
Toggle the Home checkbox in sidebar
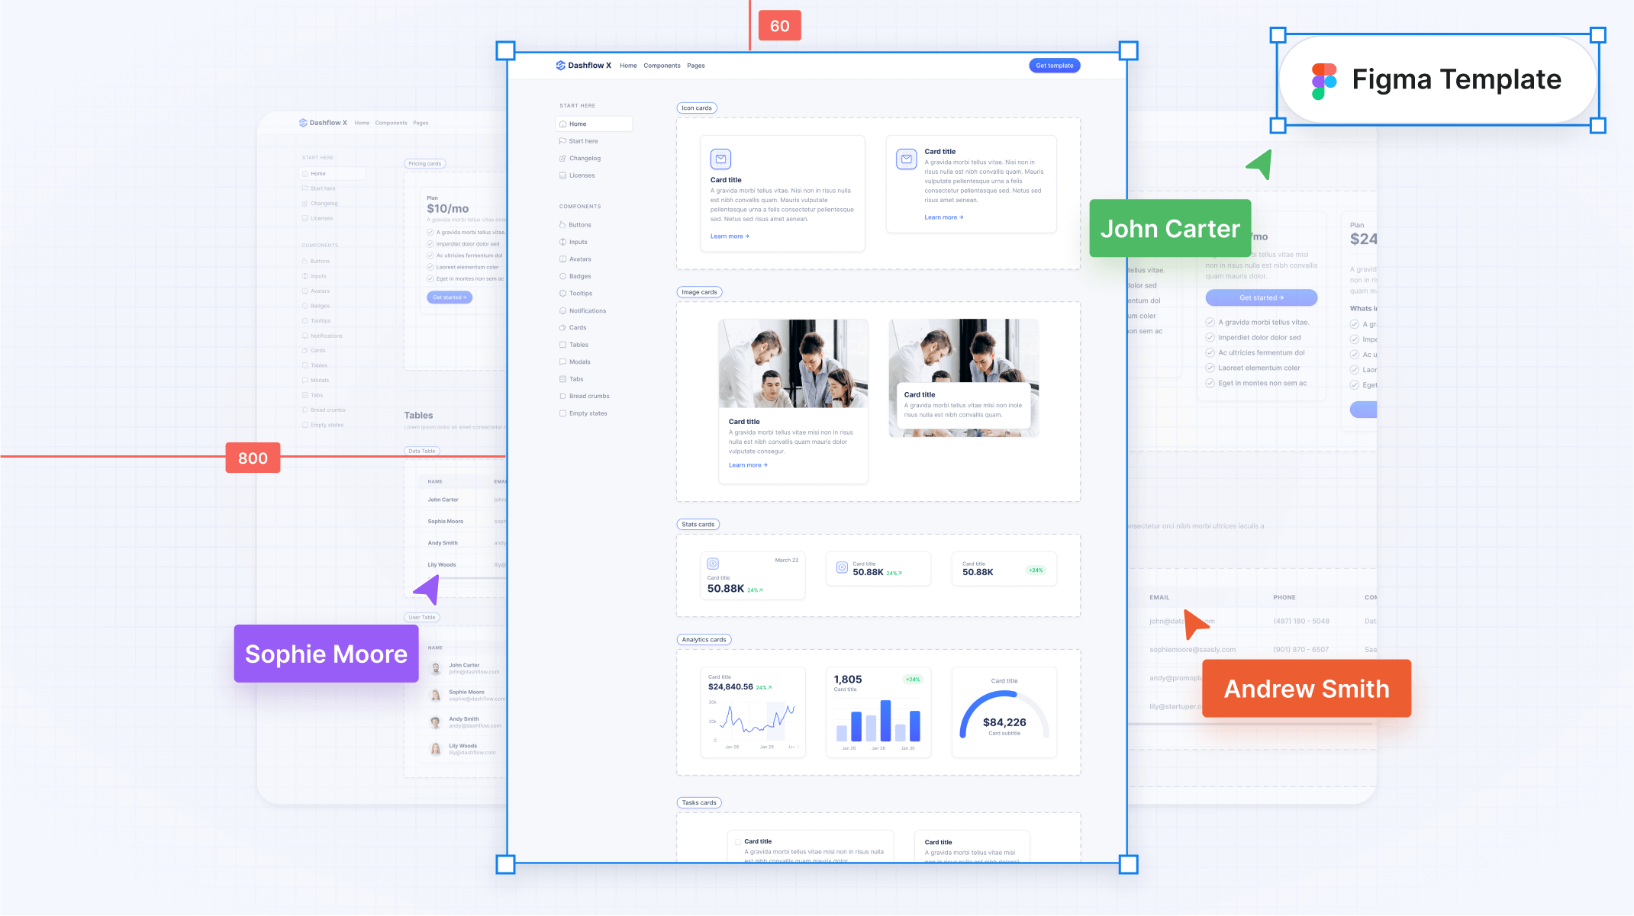562,124
